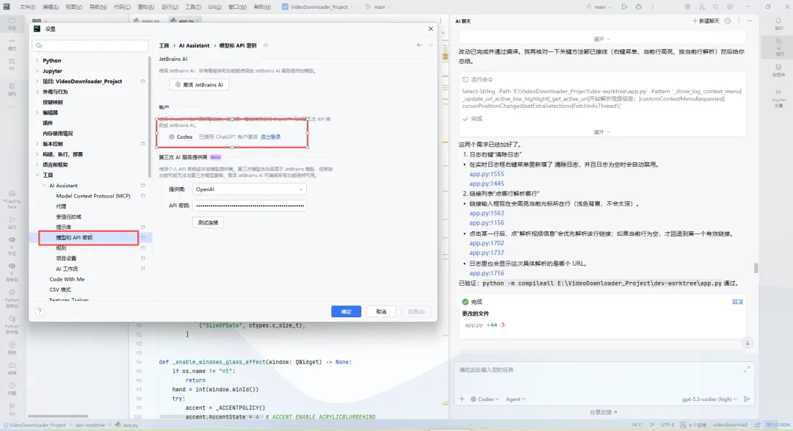
Task: Run the main configuration with the green play icon
Action: point(624,7)
